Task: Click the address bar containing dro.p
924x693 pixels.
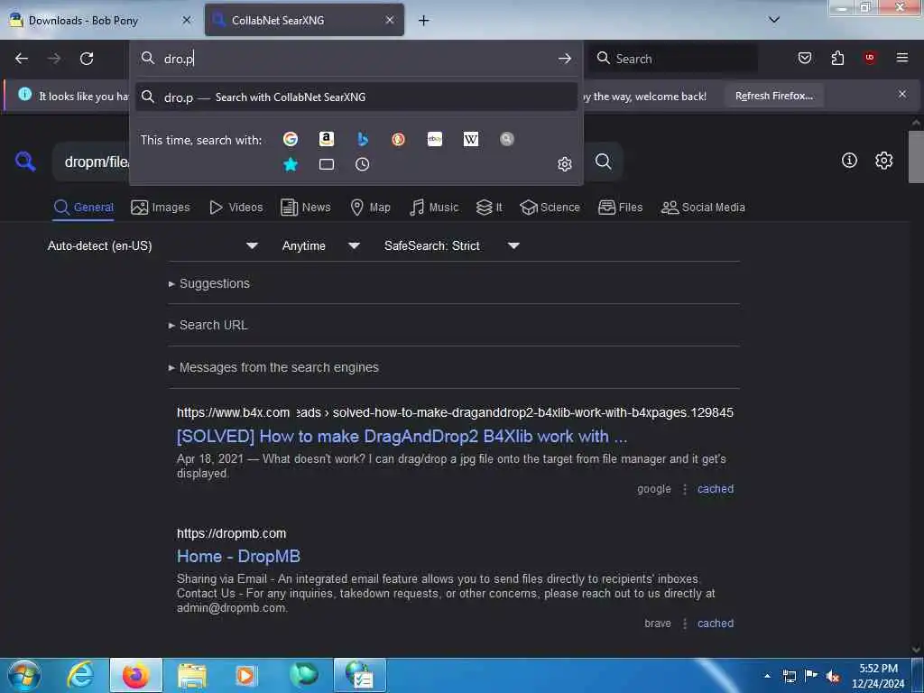Action: 356,59
